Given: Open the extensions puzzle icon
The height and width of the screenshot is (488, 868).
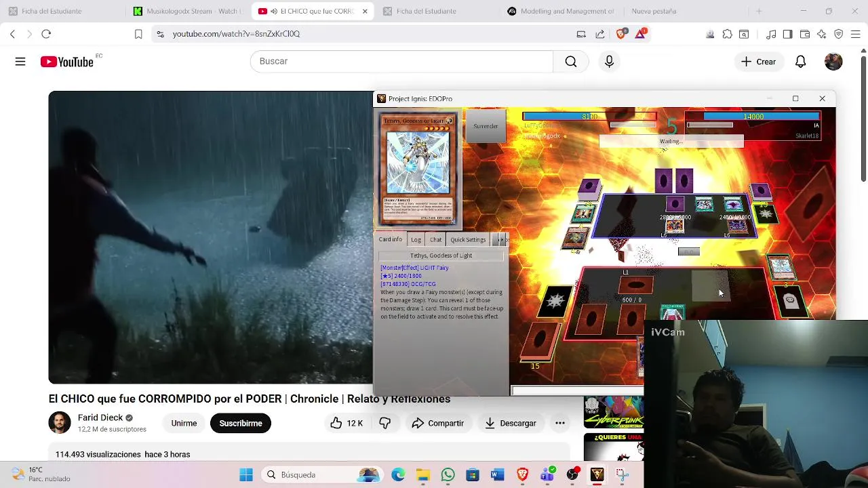Looking at the screenshot, I should (727, 34).
